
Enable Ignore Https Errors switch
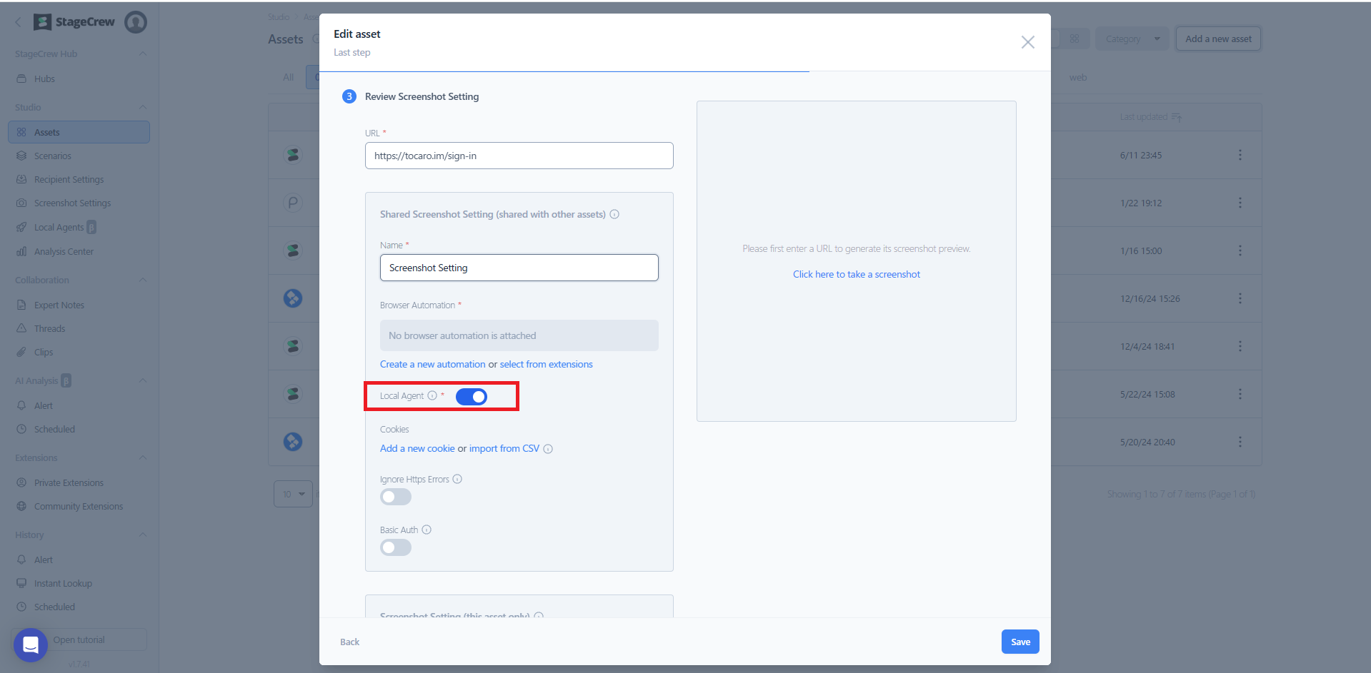(x=396, y=497)
